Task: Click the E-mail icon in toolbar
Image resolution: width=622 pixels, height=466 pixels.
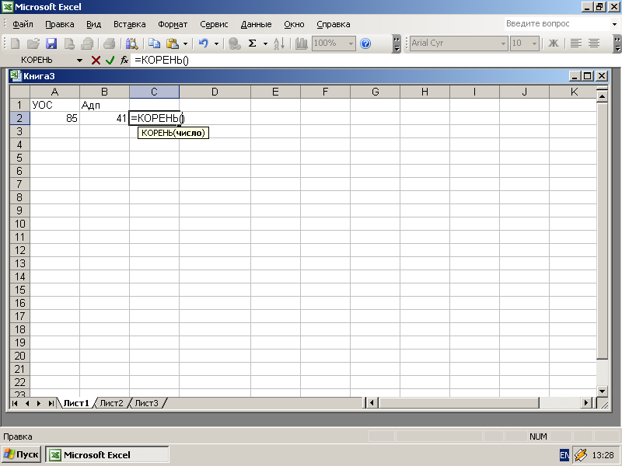Action: (87, 43)
